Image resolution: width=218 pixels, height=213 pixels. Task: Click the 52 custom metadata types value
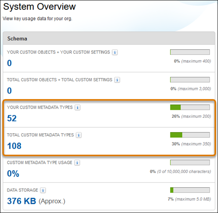click(12, 118)
